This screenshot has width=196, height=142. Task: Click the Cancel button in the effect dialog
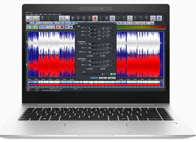pyautogui.click(x=102, y=78)
